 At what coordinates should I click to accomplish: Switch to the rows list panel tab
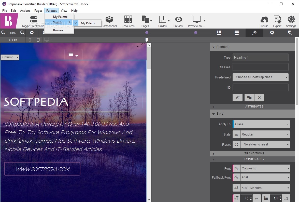(237, 33)
